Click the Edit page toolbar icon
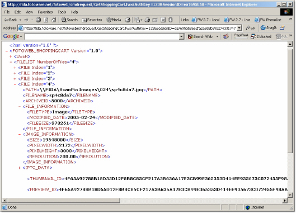 155,20
